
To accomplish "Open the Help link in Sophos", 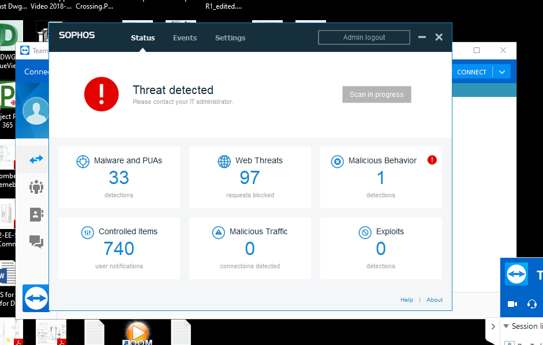I will (x=407, y=300).
